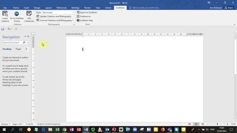The height and width of the screenshot is (133, 237).
Task: Open Navigation pane task options arrow
Action: click(x=25, y=36)
